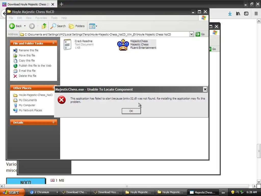Go up one folder level
This screenshot has height=196, width=261.
[44, 26]
